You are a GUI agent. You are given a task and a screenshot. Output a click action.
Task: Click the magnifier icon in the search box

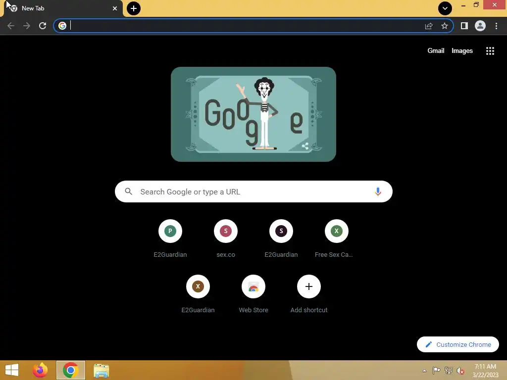[x=128, y=191]
